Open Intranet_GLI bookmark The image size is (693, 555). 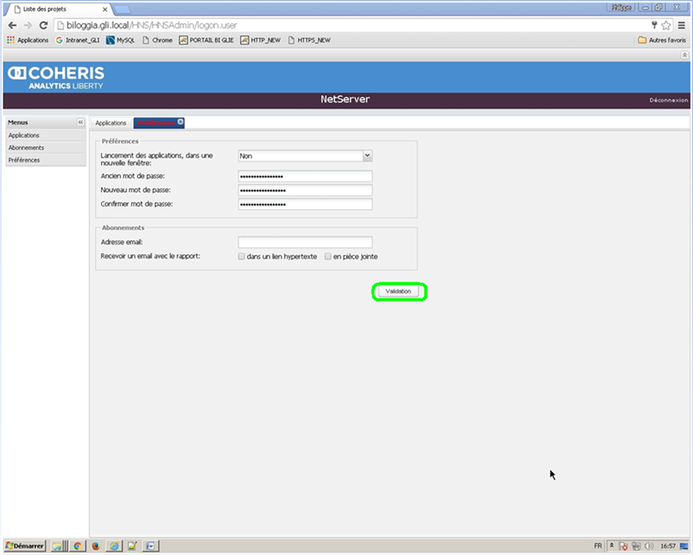coord(78,40)
